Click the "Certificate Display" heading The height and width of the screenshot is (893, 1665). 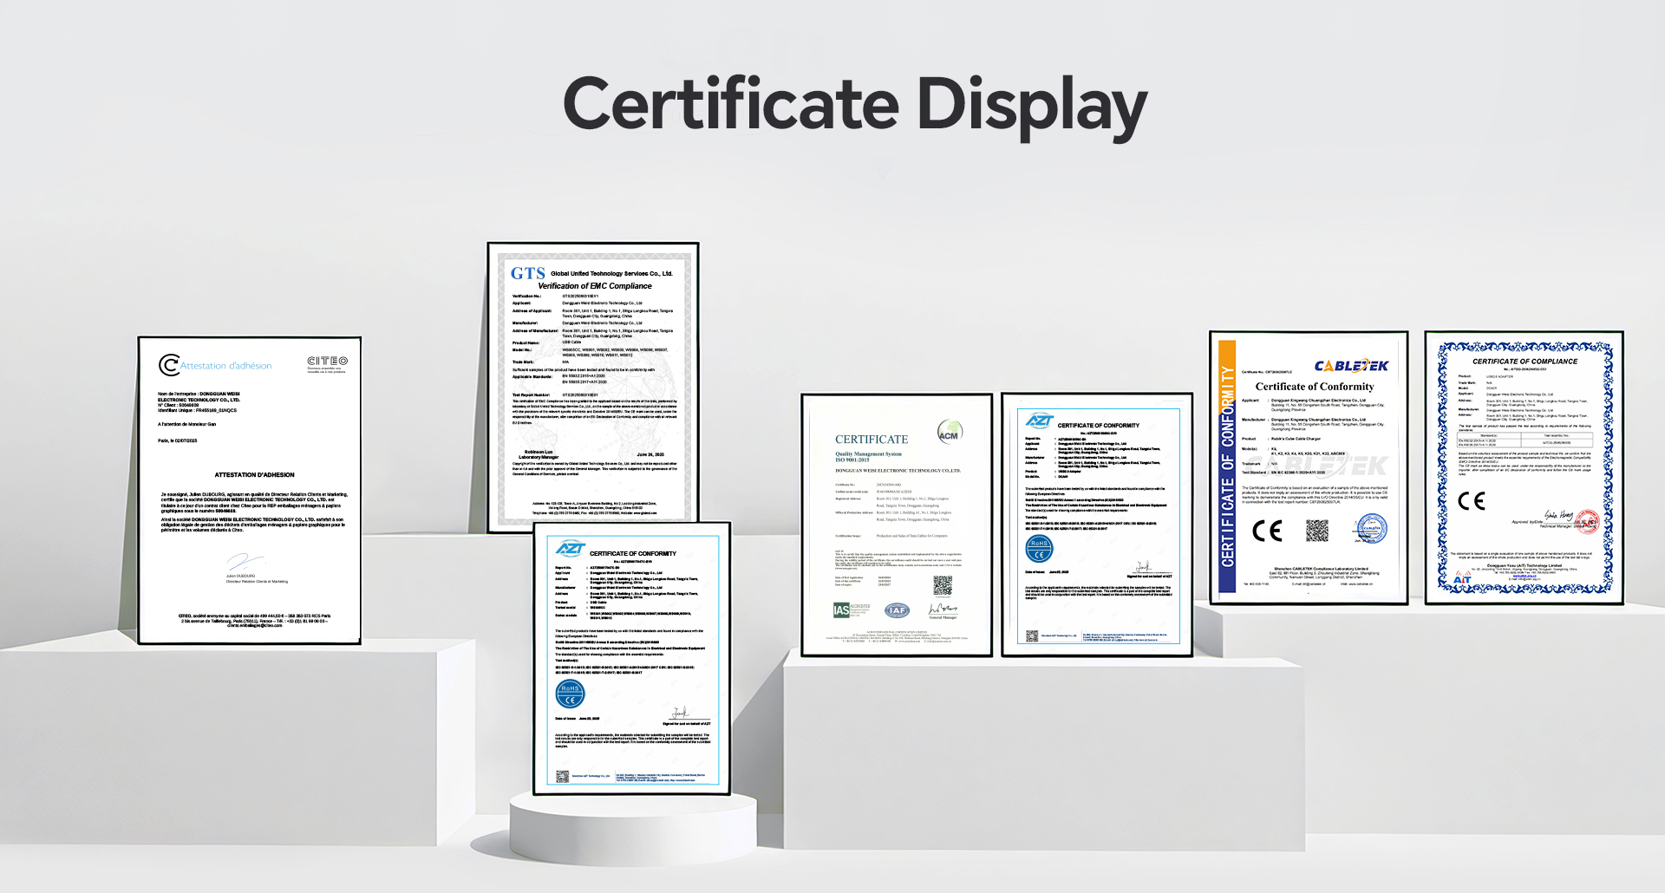(854, 105)
